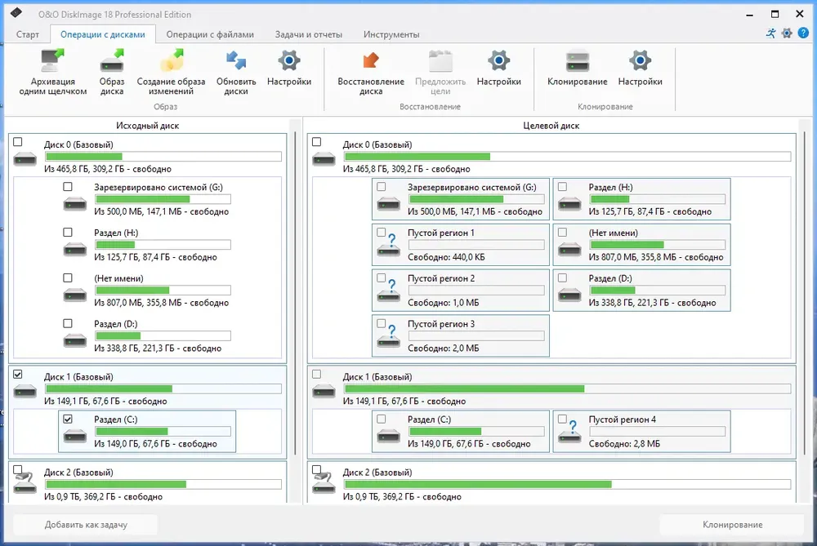Check target partition (C:) checkbox
The height and width of the screenshot is (546, 817).
(x=382, y=419)
